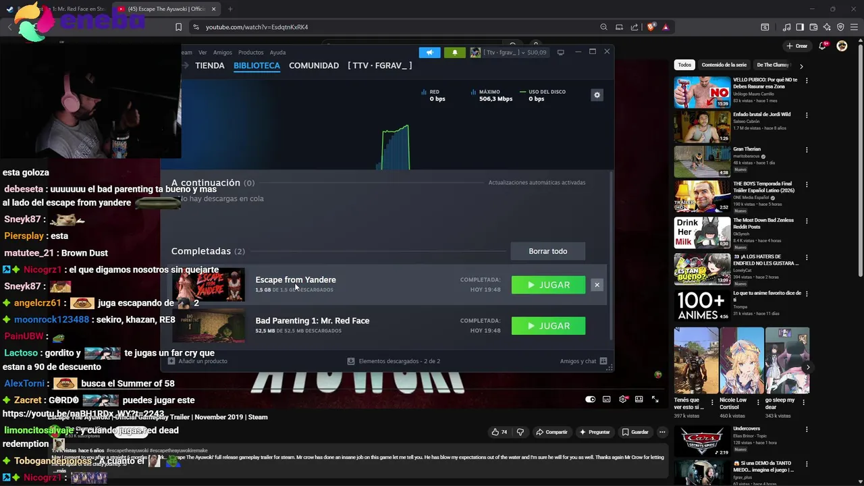Viewport: 864px width, 486px height.
Task: Open new browser tab plus button
Action: (x=230, y=9)
